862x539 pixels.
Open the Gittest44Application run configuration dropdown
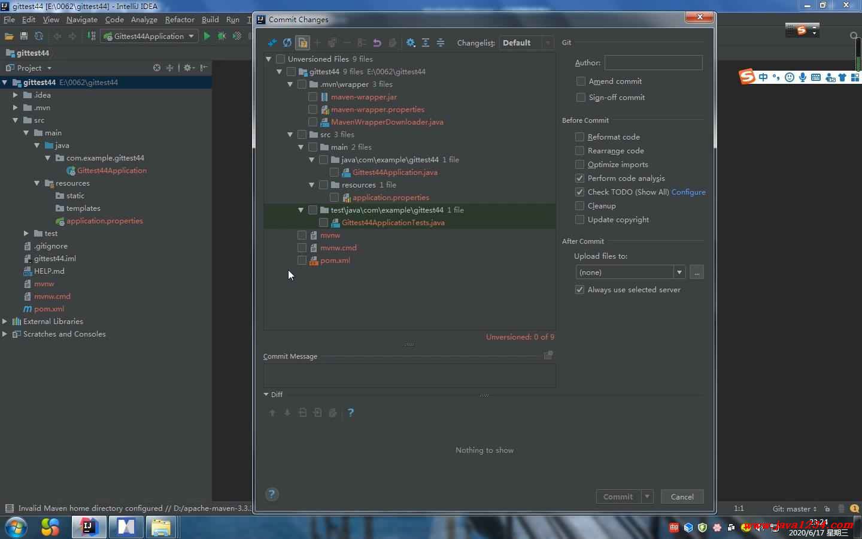[149, 36]
